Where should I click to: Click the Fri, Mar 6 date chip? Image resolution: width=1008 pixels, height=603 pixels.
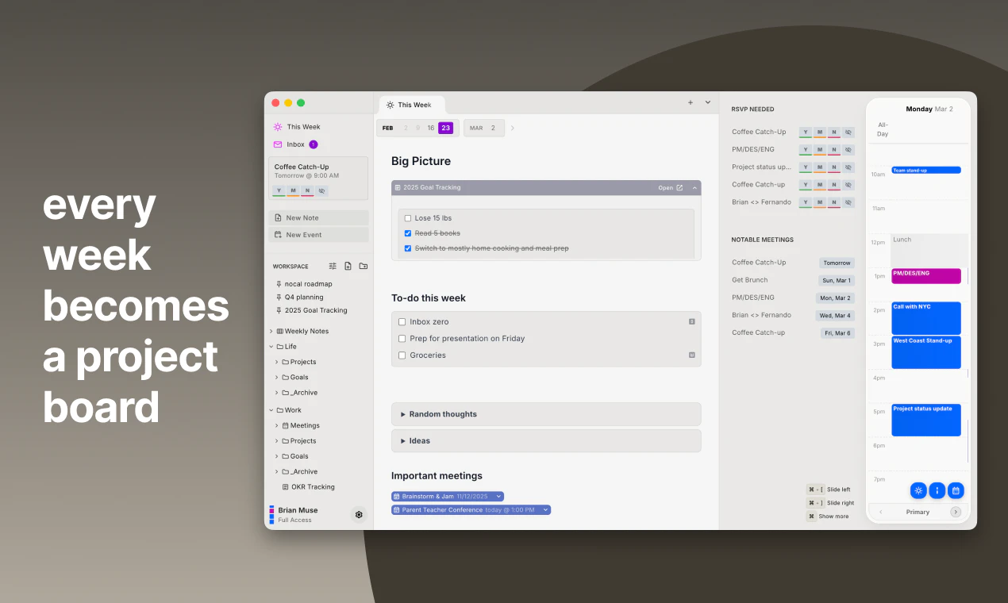tap(837, 333)
